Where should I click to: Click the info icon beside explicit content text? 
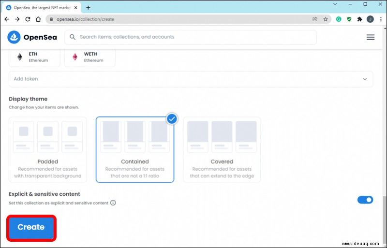113,203
